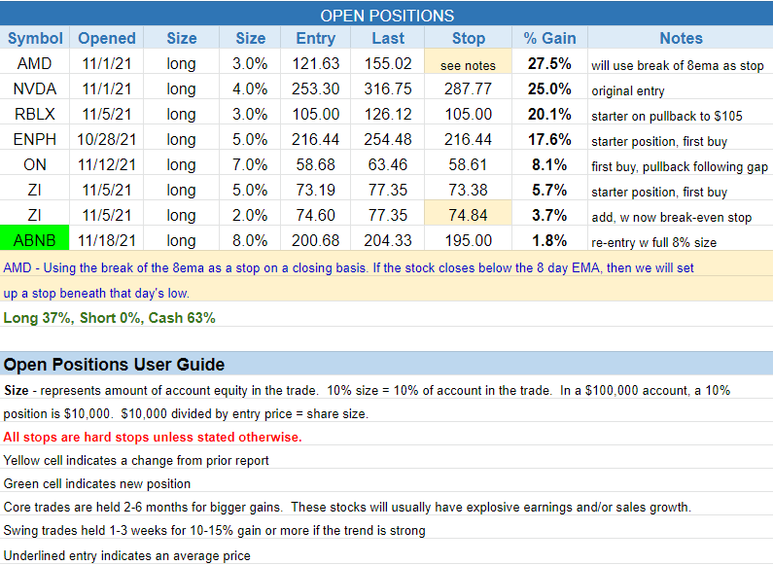Viewport: 773px width, 565px height.
Task: Click the 3.7% gain cell
Action: click(549, 215)
